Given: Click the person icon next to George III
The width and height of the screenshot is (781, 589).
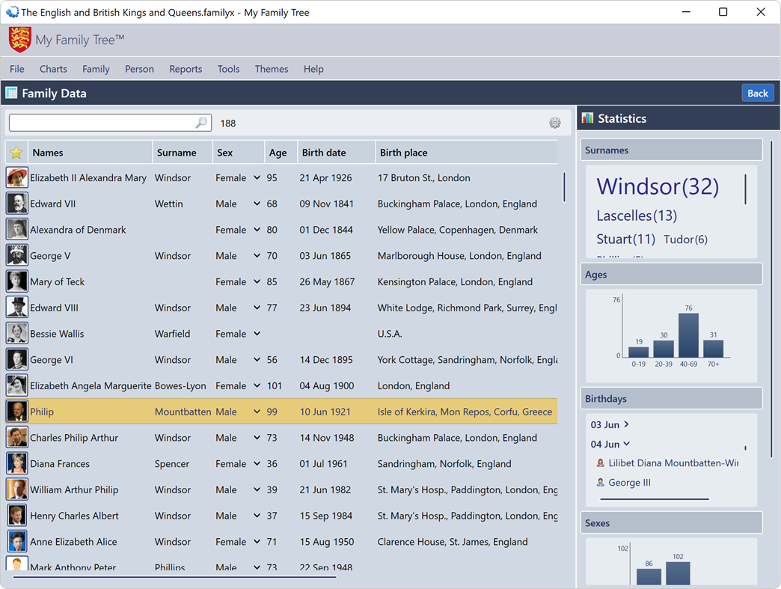Looking at the screenshot, I should pos(601,482).
